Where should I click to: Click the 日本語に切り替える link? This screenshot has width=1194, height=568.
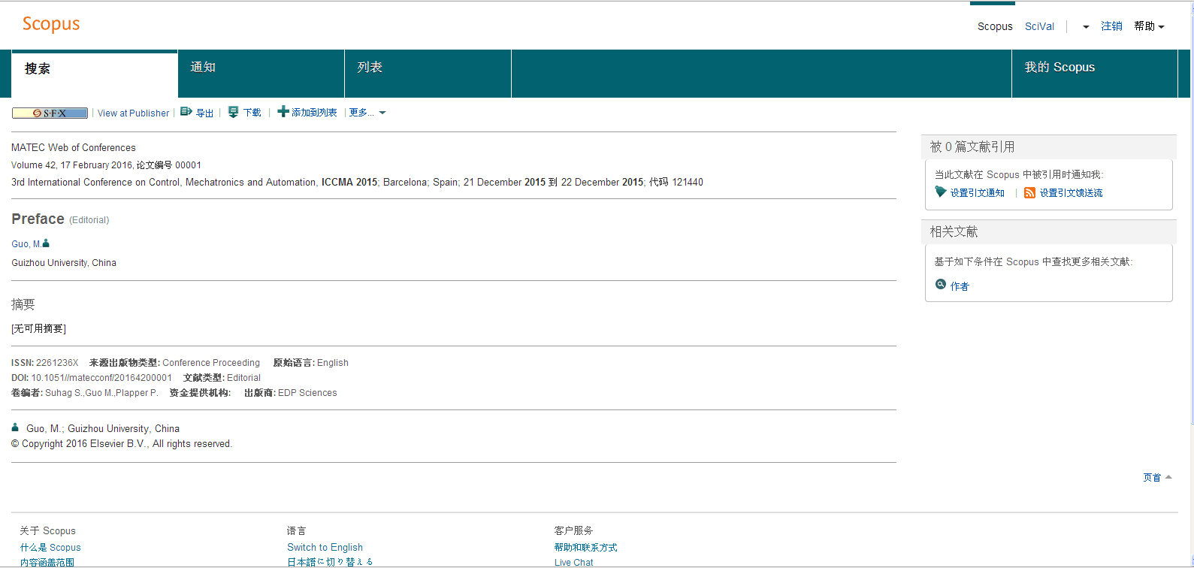click(330, 562)
